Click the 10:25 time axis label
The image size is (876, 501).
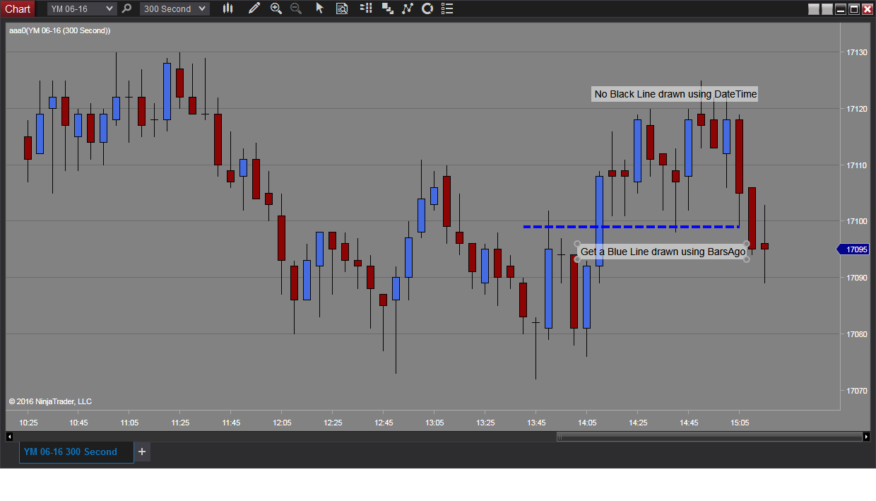28,423
